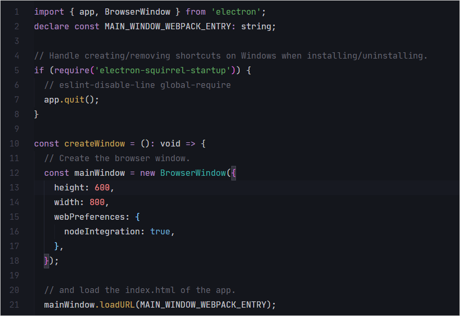The width and height of the screenshot is (460, 316).
Task: Click line number 5 in the gutter
Action: point(16,70)
